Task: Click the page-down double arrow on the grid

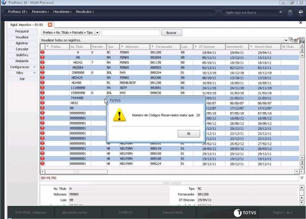Action: (302, 163)
